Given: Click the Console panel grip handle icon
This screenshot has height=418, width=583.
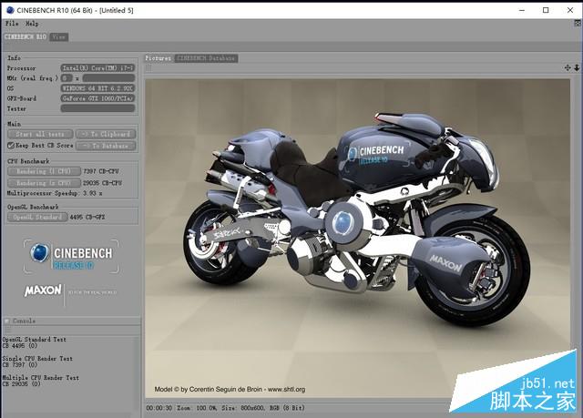Looking at the screenshot, I should [x=7, y=330].
